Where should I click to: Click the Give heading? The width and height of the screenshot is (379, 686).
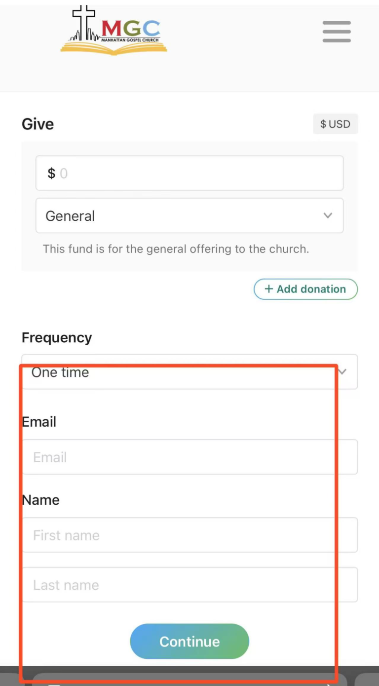[38, 124]
